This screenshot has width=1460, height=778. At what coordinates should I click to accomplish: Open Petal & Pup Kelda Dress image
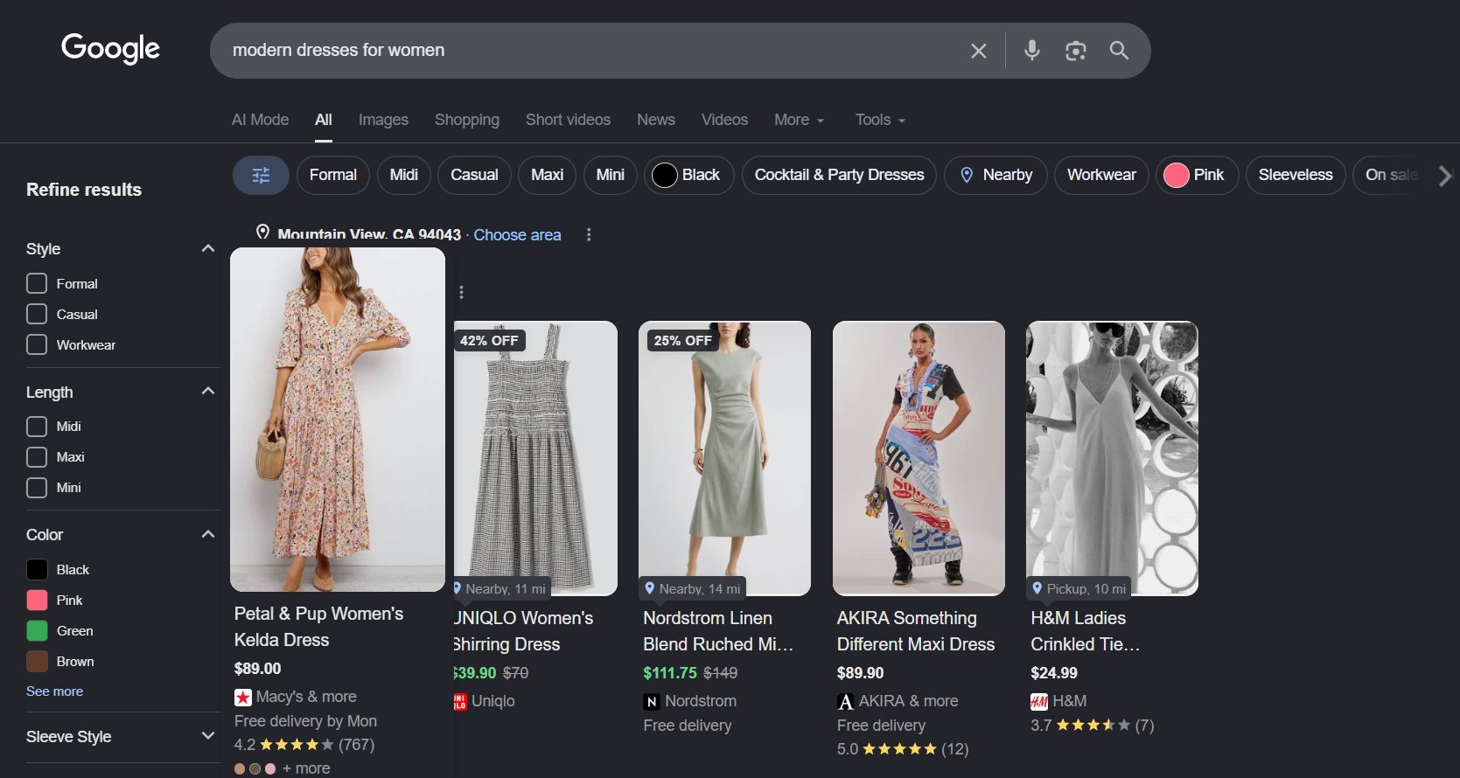(338, 420)
